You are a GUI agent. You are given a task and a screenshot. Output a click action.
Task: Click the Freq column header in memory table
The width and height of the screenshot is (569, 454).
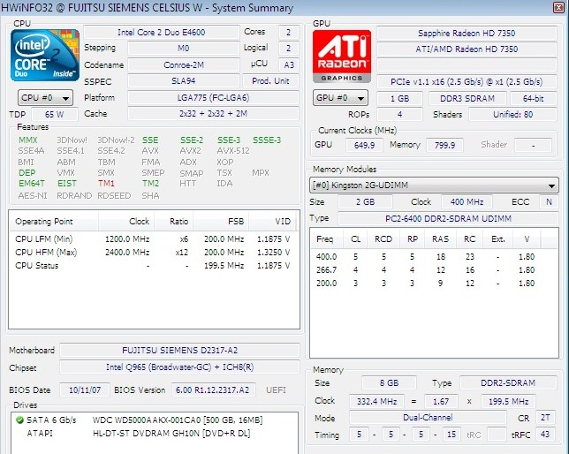(325, 239)
